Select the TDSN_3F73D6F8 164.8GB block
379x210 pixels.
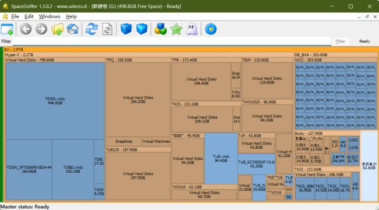[x=29, y=169]
